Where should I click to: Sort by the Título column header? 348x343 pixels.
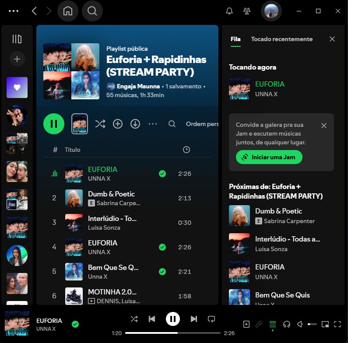click(x=72, y=150)
